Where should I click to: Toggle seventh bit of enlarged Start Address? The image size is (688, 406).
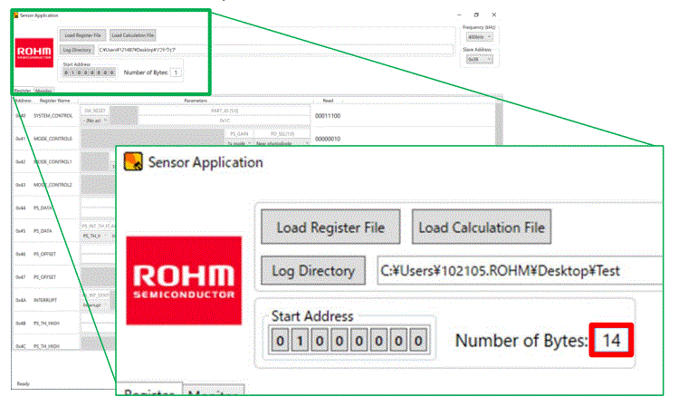point(399,341)
